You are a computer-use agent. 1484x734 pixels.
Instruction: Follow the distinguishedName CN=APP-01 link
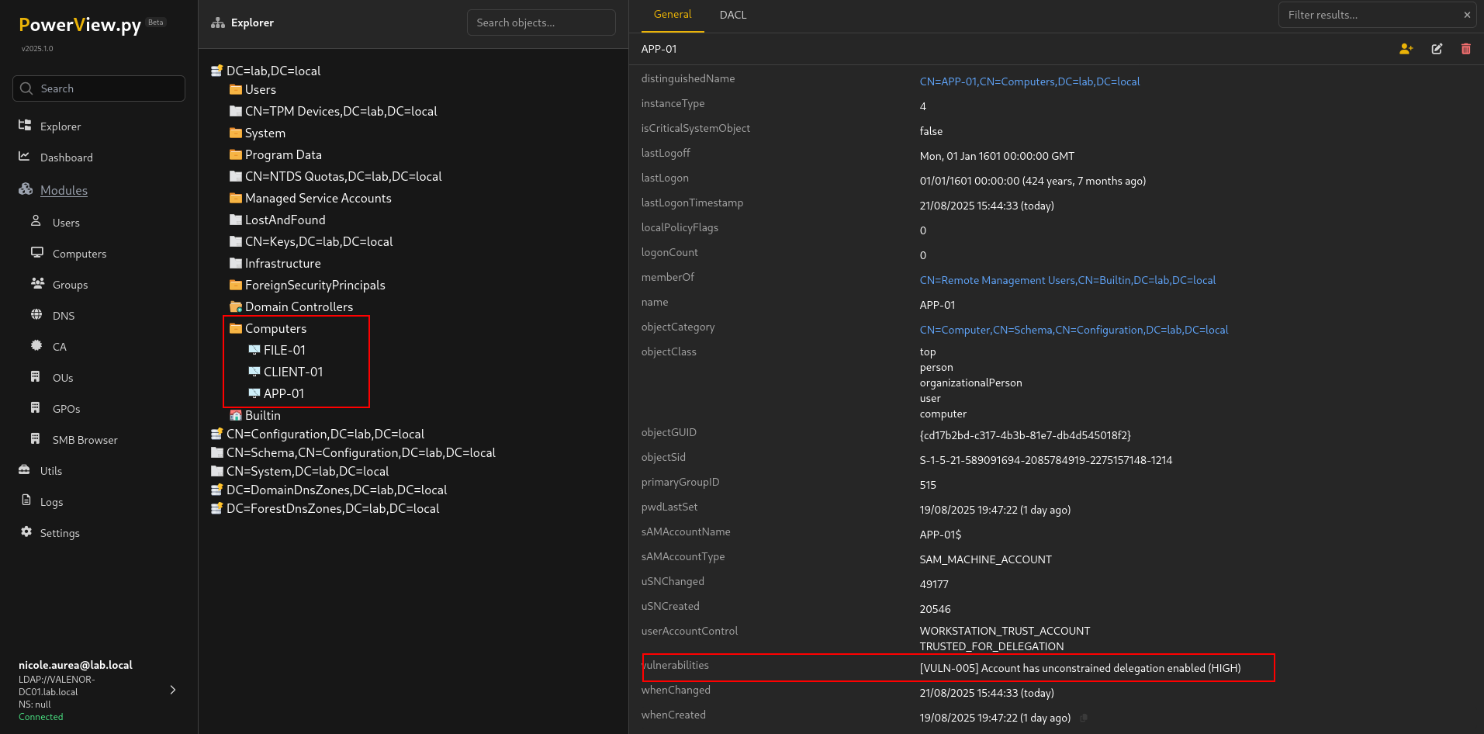click(x=1029, y=81)
